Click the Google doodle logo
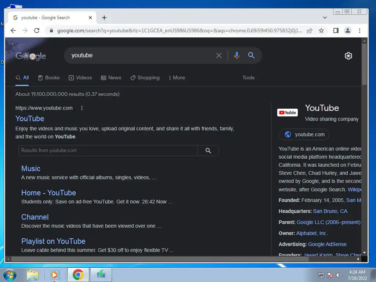This screenshot has height=282, width=376. point(31,56)
